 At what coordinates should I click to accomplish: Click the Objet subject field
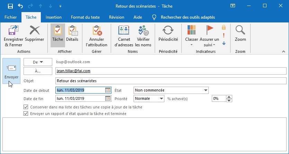click(171, 81)
